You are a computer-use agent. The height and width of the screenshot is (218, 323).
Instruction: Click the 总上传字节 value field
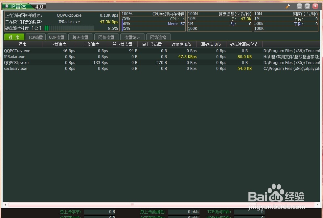(100, 212)
